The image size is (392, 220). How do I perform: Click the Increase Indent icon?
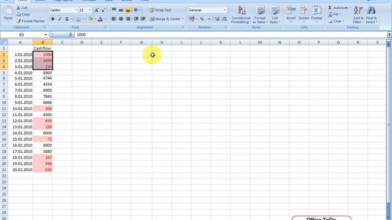coord(143,19)
